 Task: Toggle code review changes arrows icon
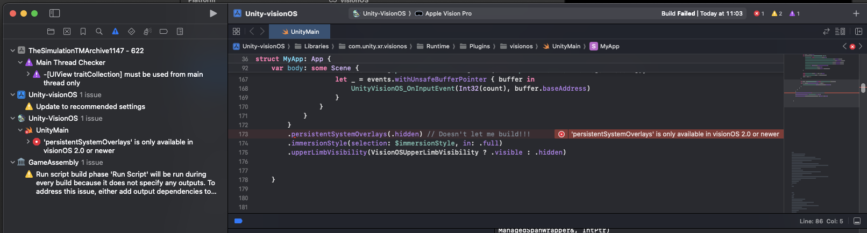click(x=826, y=32)
